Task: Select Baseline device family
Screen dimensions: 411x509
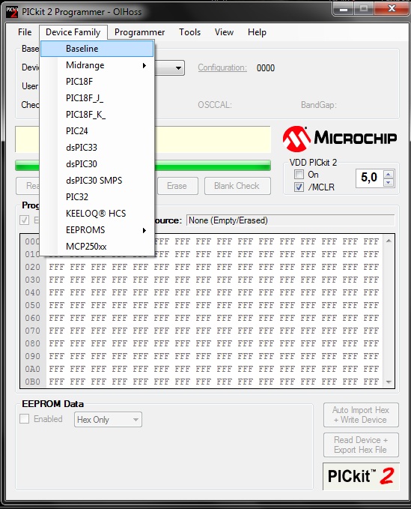Action: point(97,49)
